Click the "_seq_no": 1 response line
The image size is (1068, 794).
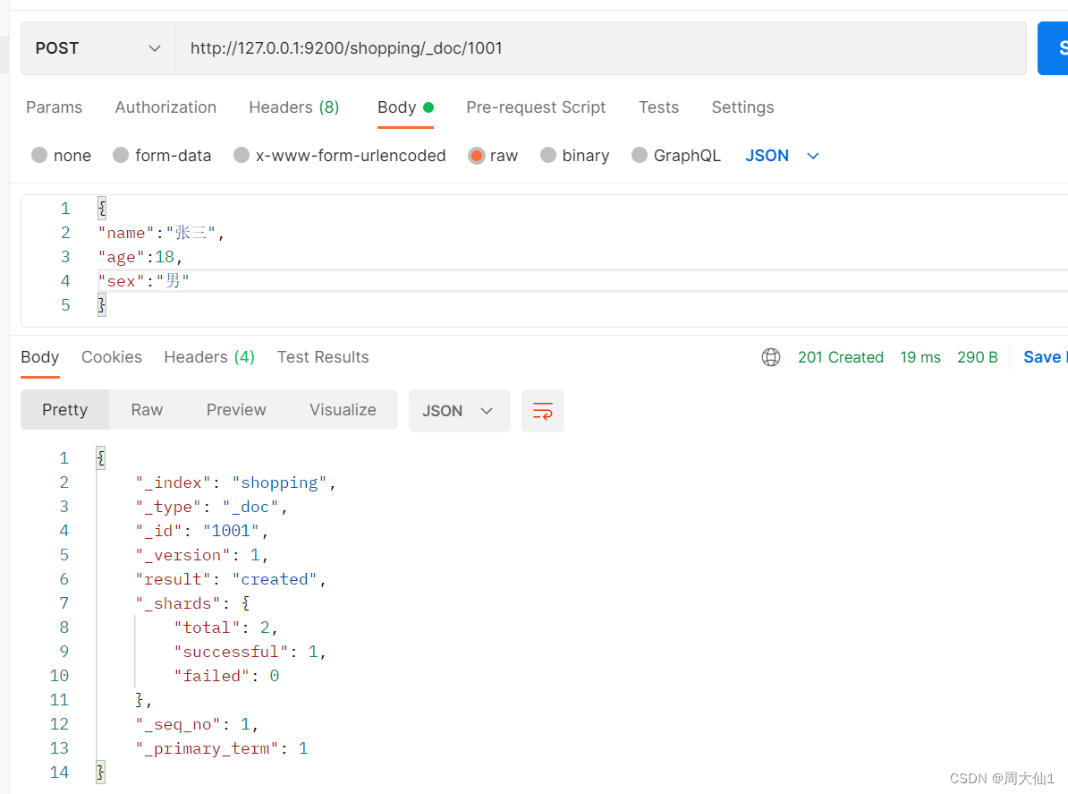click(x=197, y=724)
